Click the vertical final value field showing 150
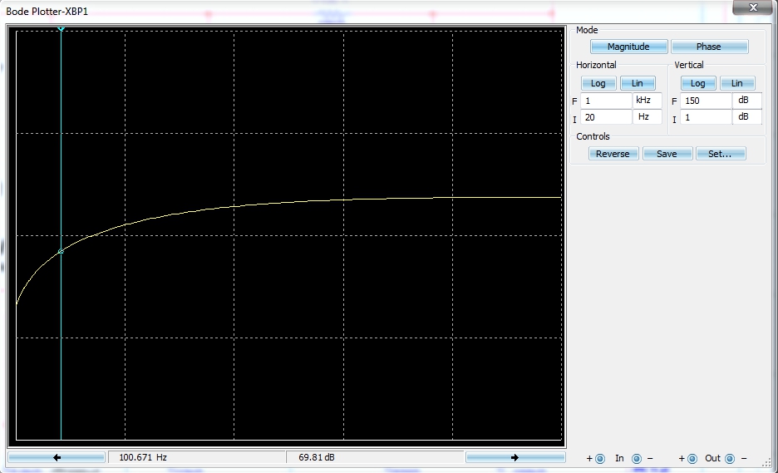 [x=706, y=101]
